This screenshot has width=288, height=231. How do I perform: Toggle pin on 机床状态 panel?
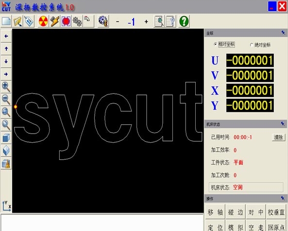(x=283, y=124)
